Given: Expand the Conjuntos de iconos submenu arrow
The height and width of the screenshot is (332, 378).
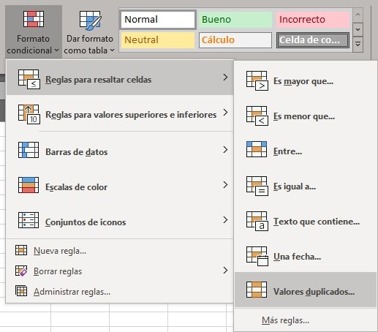Looking at the screenshot, I should [x=225, y=220].
